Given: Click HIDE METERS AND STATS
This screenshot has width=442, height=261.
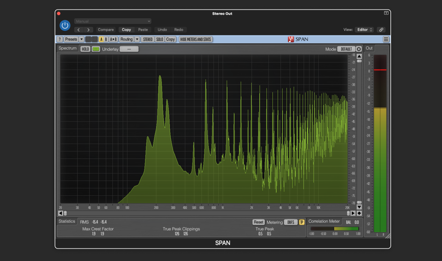Looking at the screenshot, I should coord(195,39).
